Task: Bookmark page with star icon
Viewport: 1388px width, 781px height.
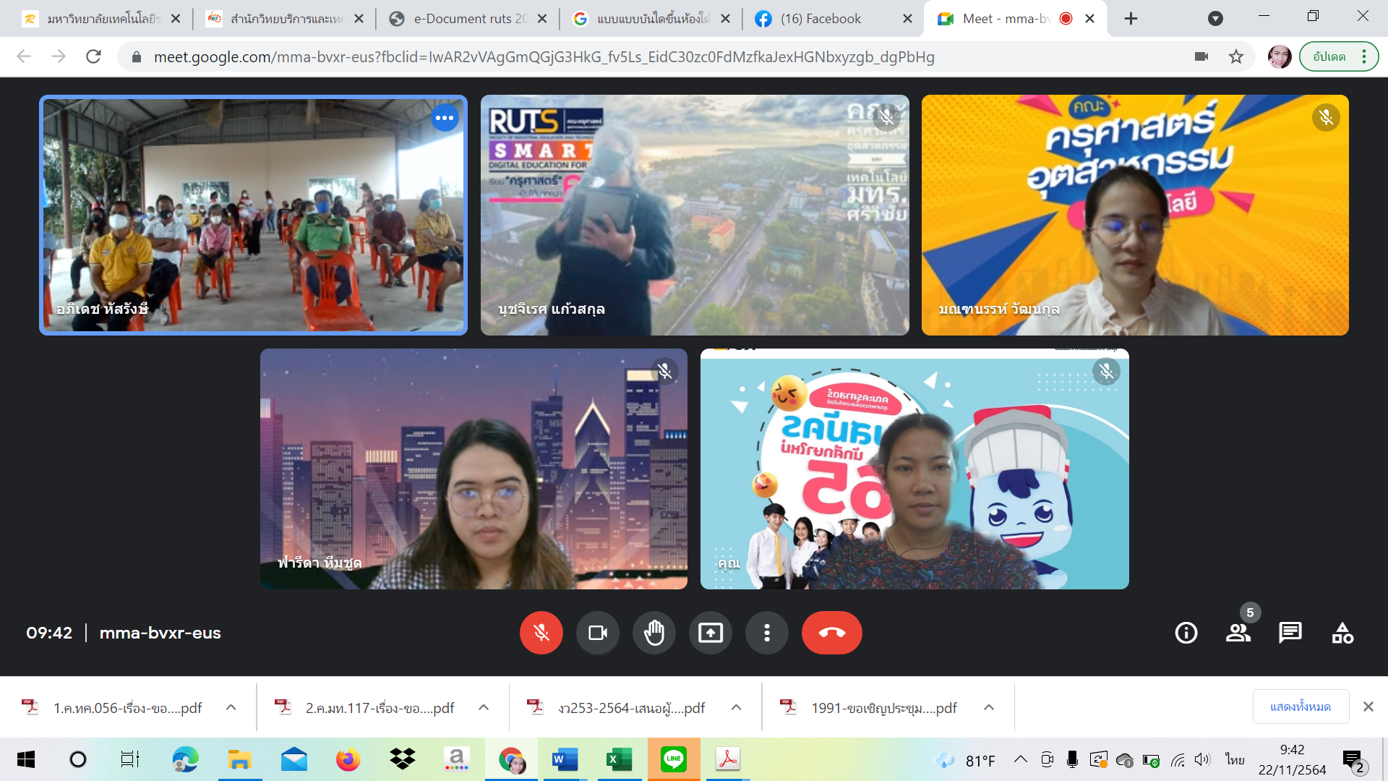Action: click(x=1236, y=56)
